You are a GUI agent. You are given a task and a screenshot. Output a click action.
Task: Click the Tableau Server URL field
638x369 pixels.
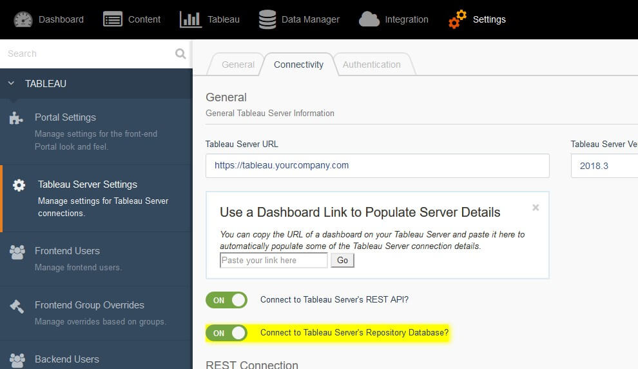(378, 166)
